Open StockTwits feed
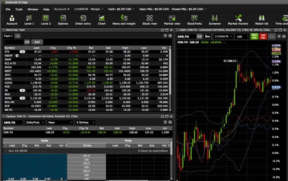 click(194, 20)
